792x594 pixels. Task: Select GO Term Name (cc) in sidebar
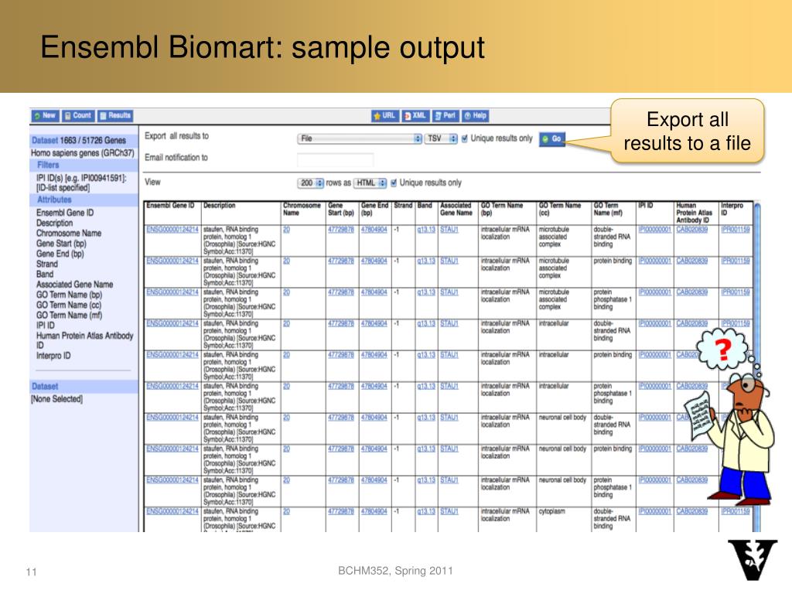pyautogui.click(x=69, y=305)
